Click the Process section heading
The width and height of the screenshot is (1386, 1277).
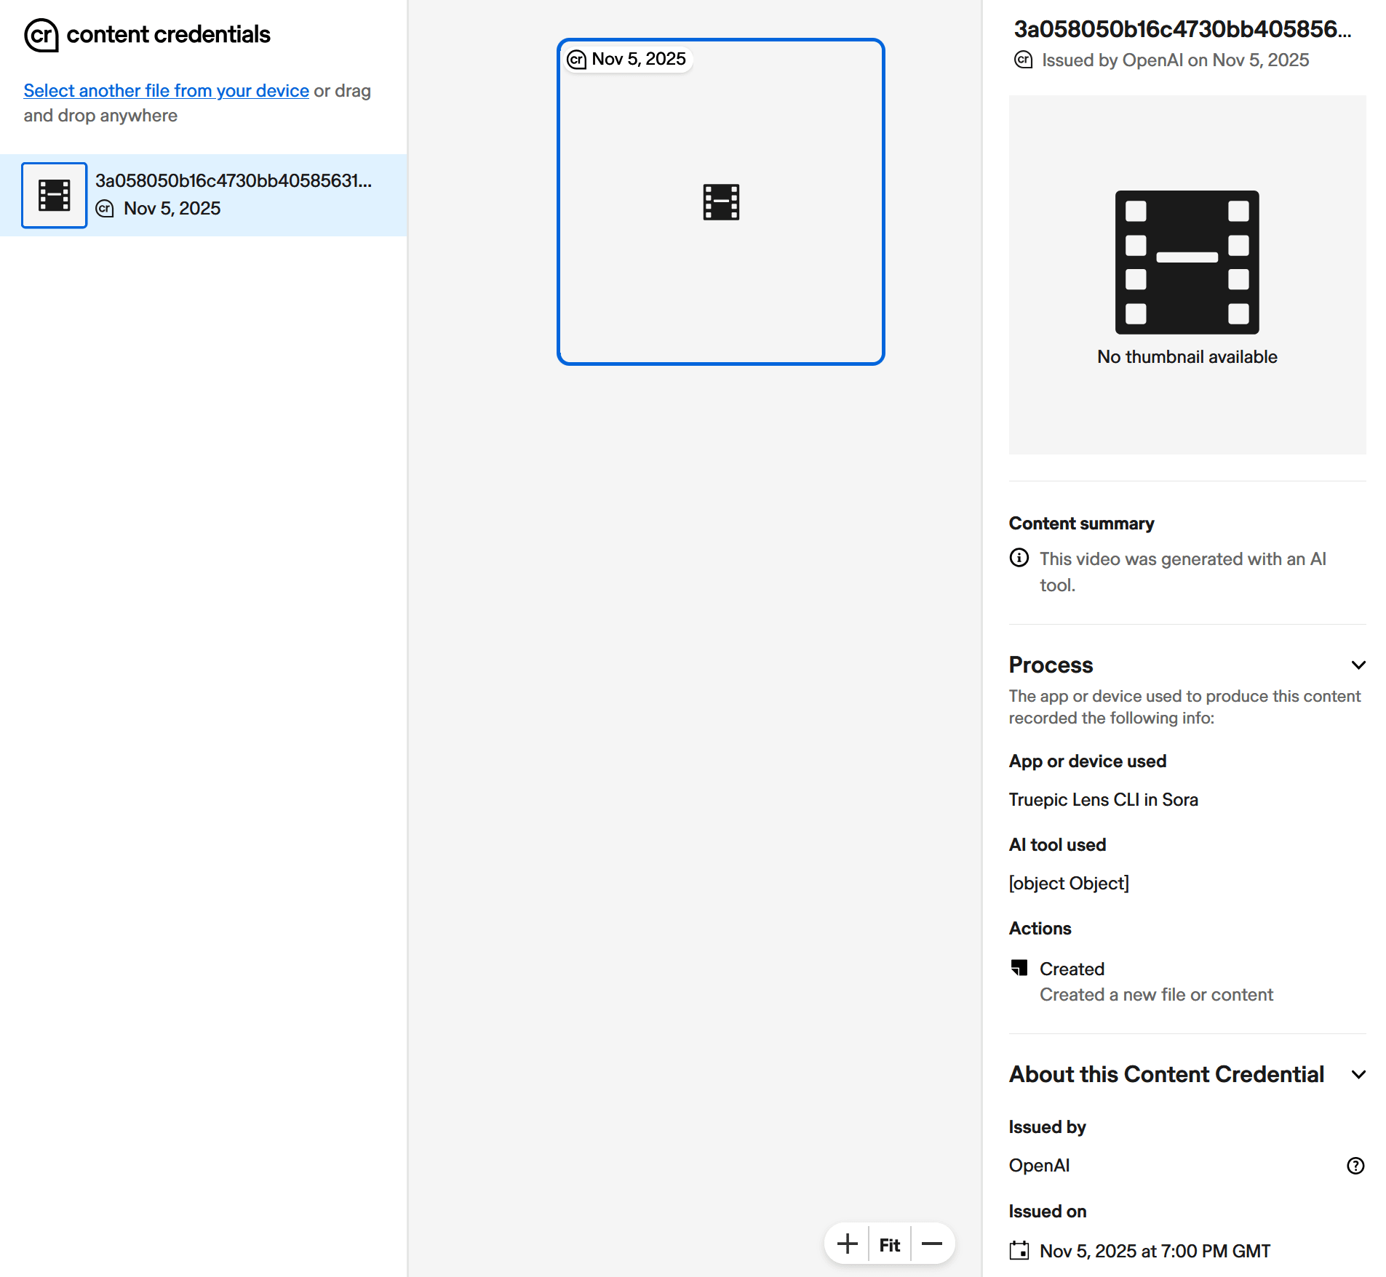click(x=1051, y=665)
